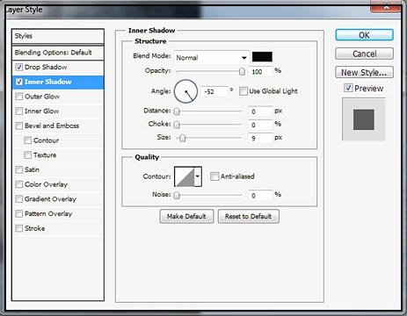Click Make Default button
Screen dimensions: 407x316
click(x=186, y=217)
